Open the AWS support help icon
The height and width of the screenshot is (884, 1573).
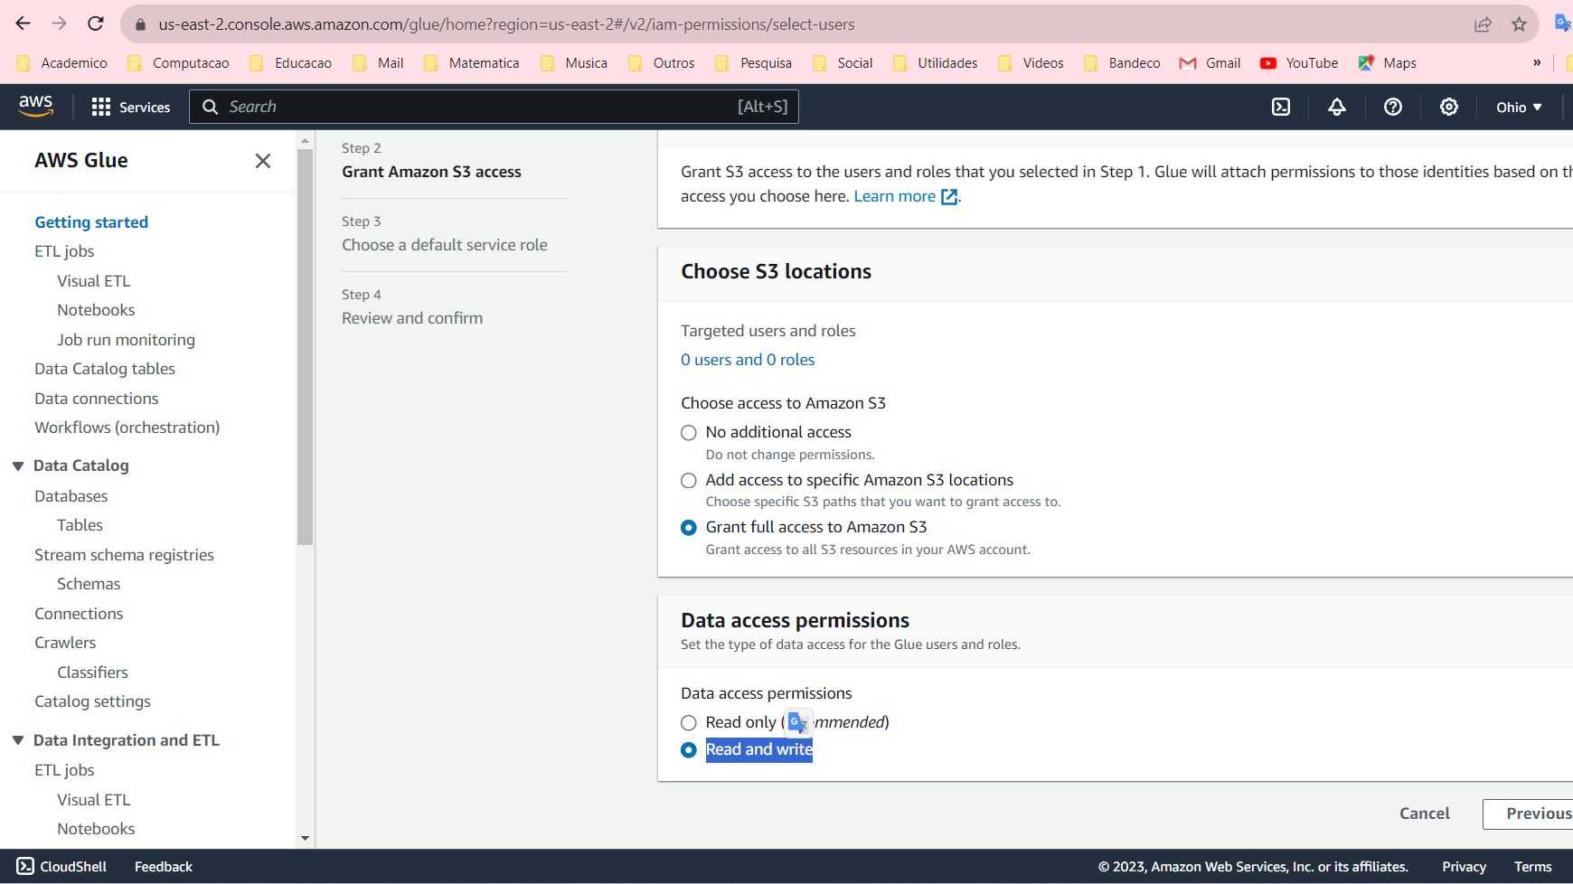pyautogui.click(x=1392, y=107)
